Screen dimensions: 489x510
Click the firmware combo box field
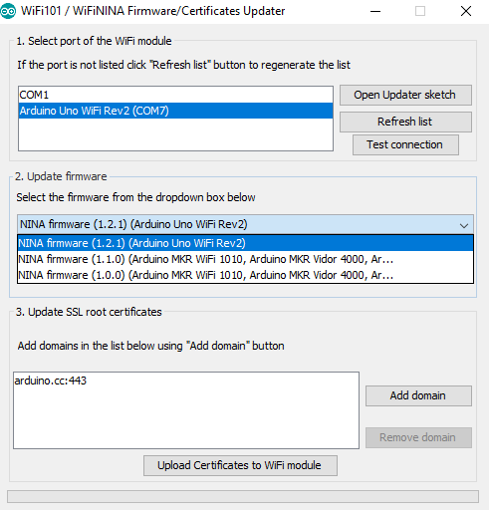click(245, 224)
